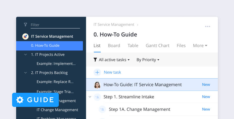
Task: Collapse Step 1. Streamline Intake subtasks
Action: point(90,97)
